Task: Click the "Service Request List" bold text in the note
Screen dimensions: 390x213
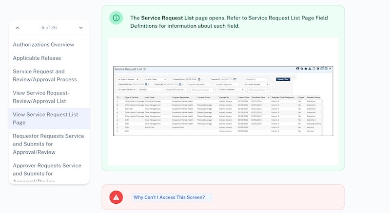Action: 167,18
